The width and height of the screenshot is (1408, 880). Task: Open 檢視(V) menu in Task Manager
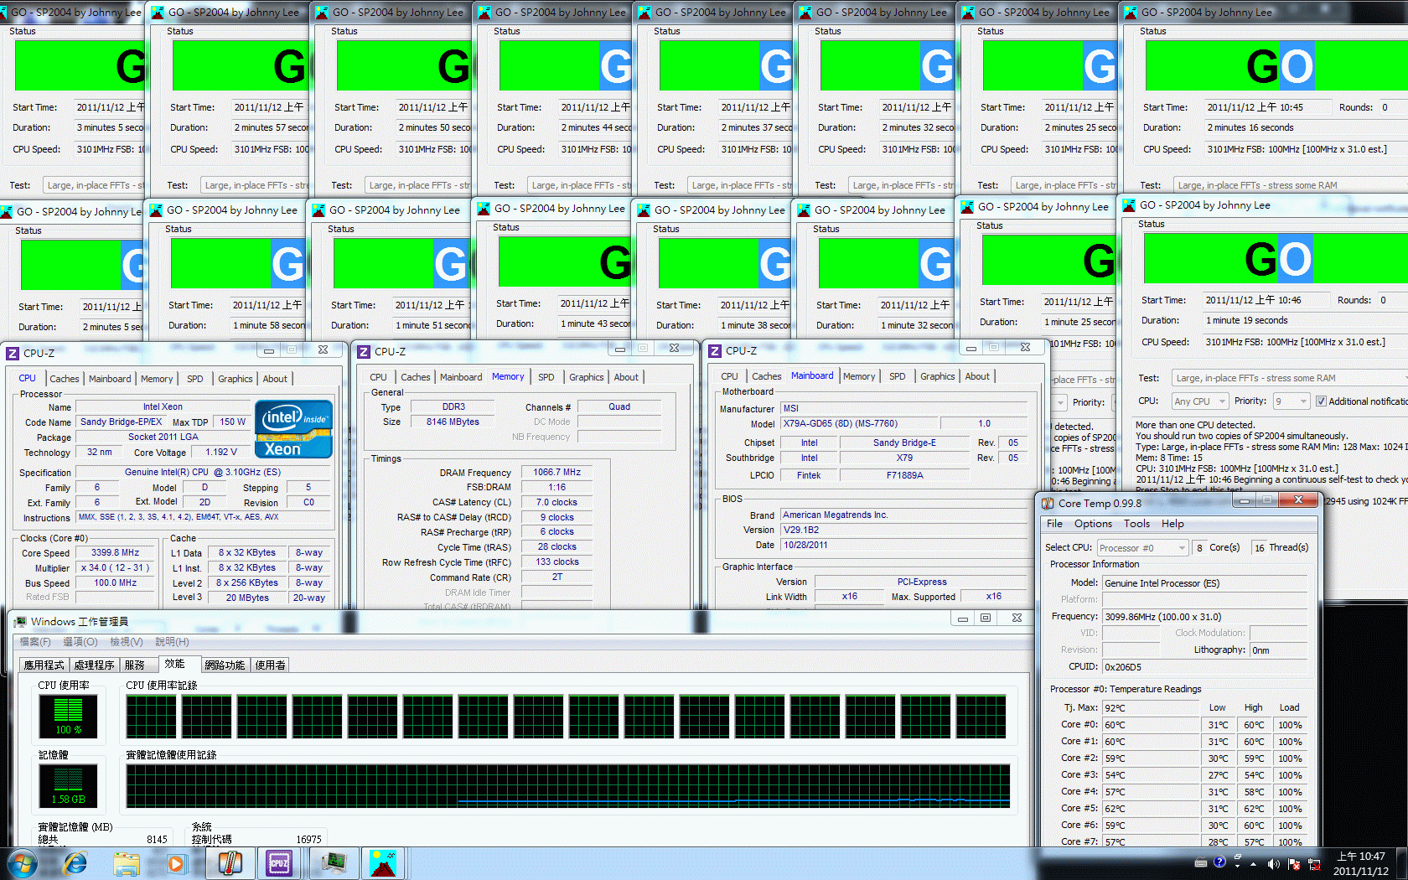click(x=126, y=642)
